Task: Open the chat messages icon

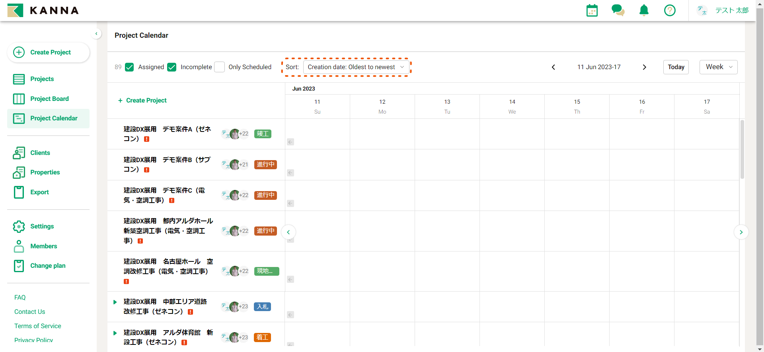Action: coord(618,10)
